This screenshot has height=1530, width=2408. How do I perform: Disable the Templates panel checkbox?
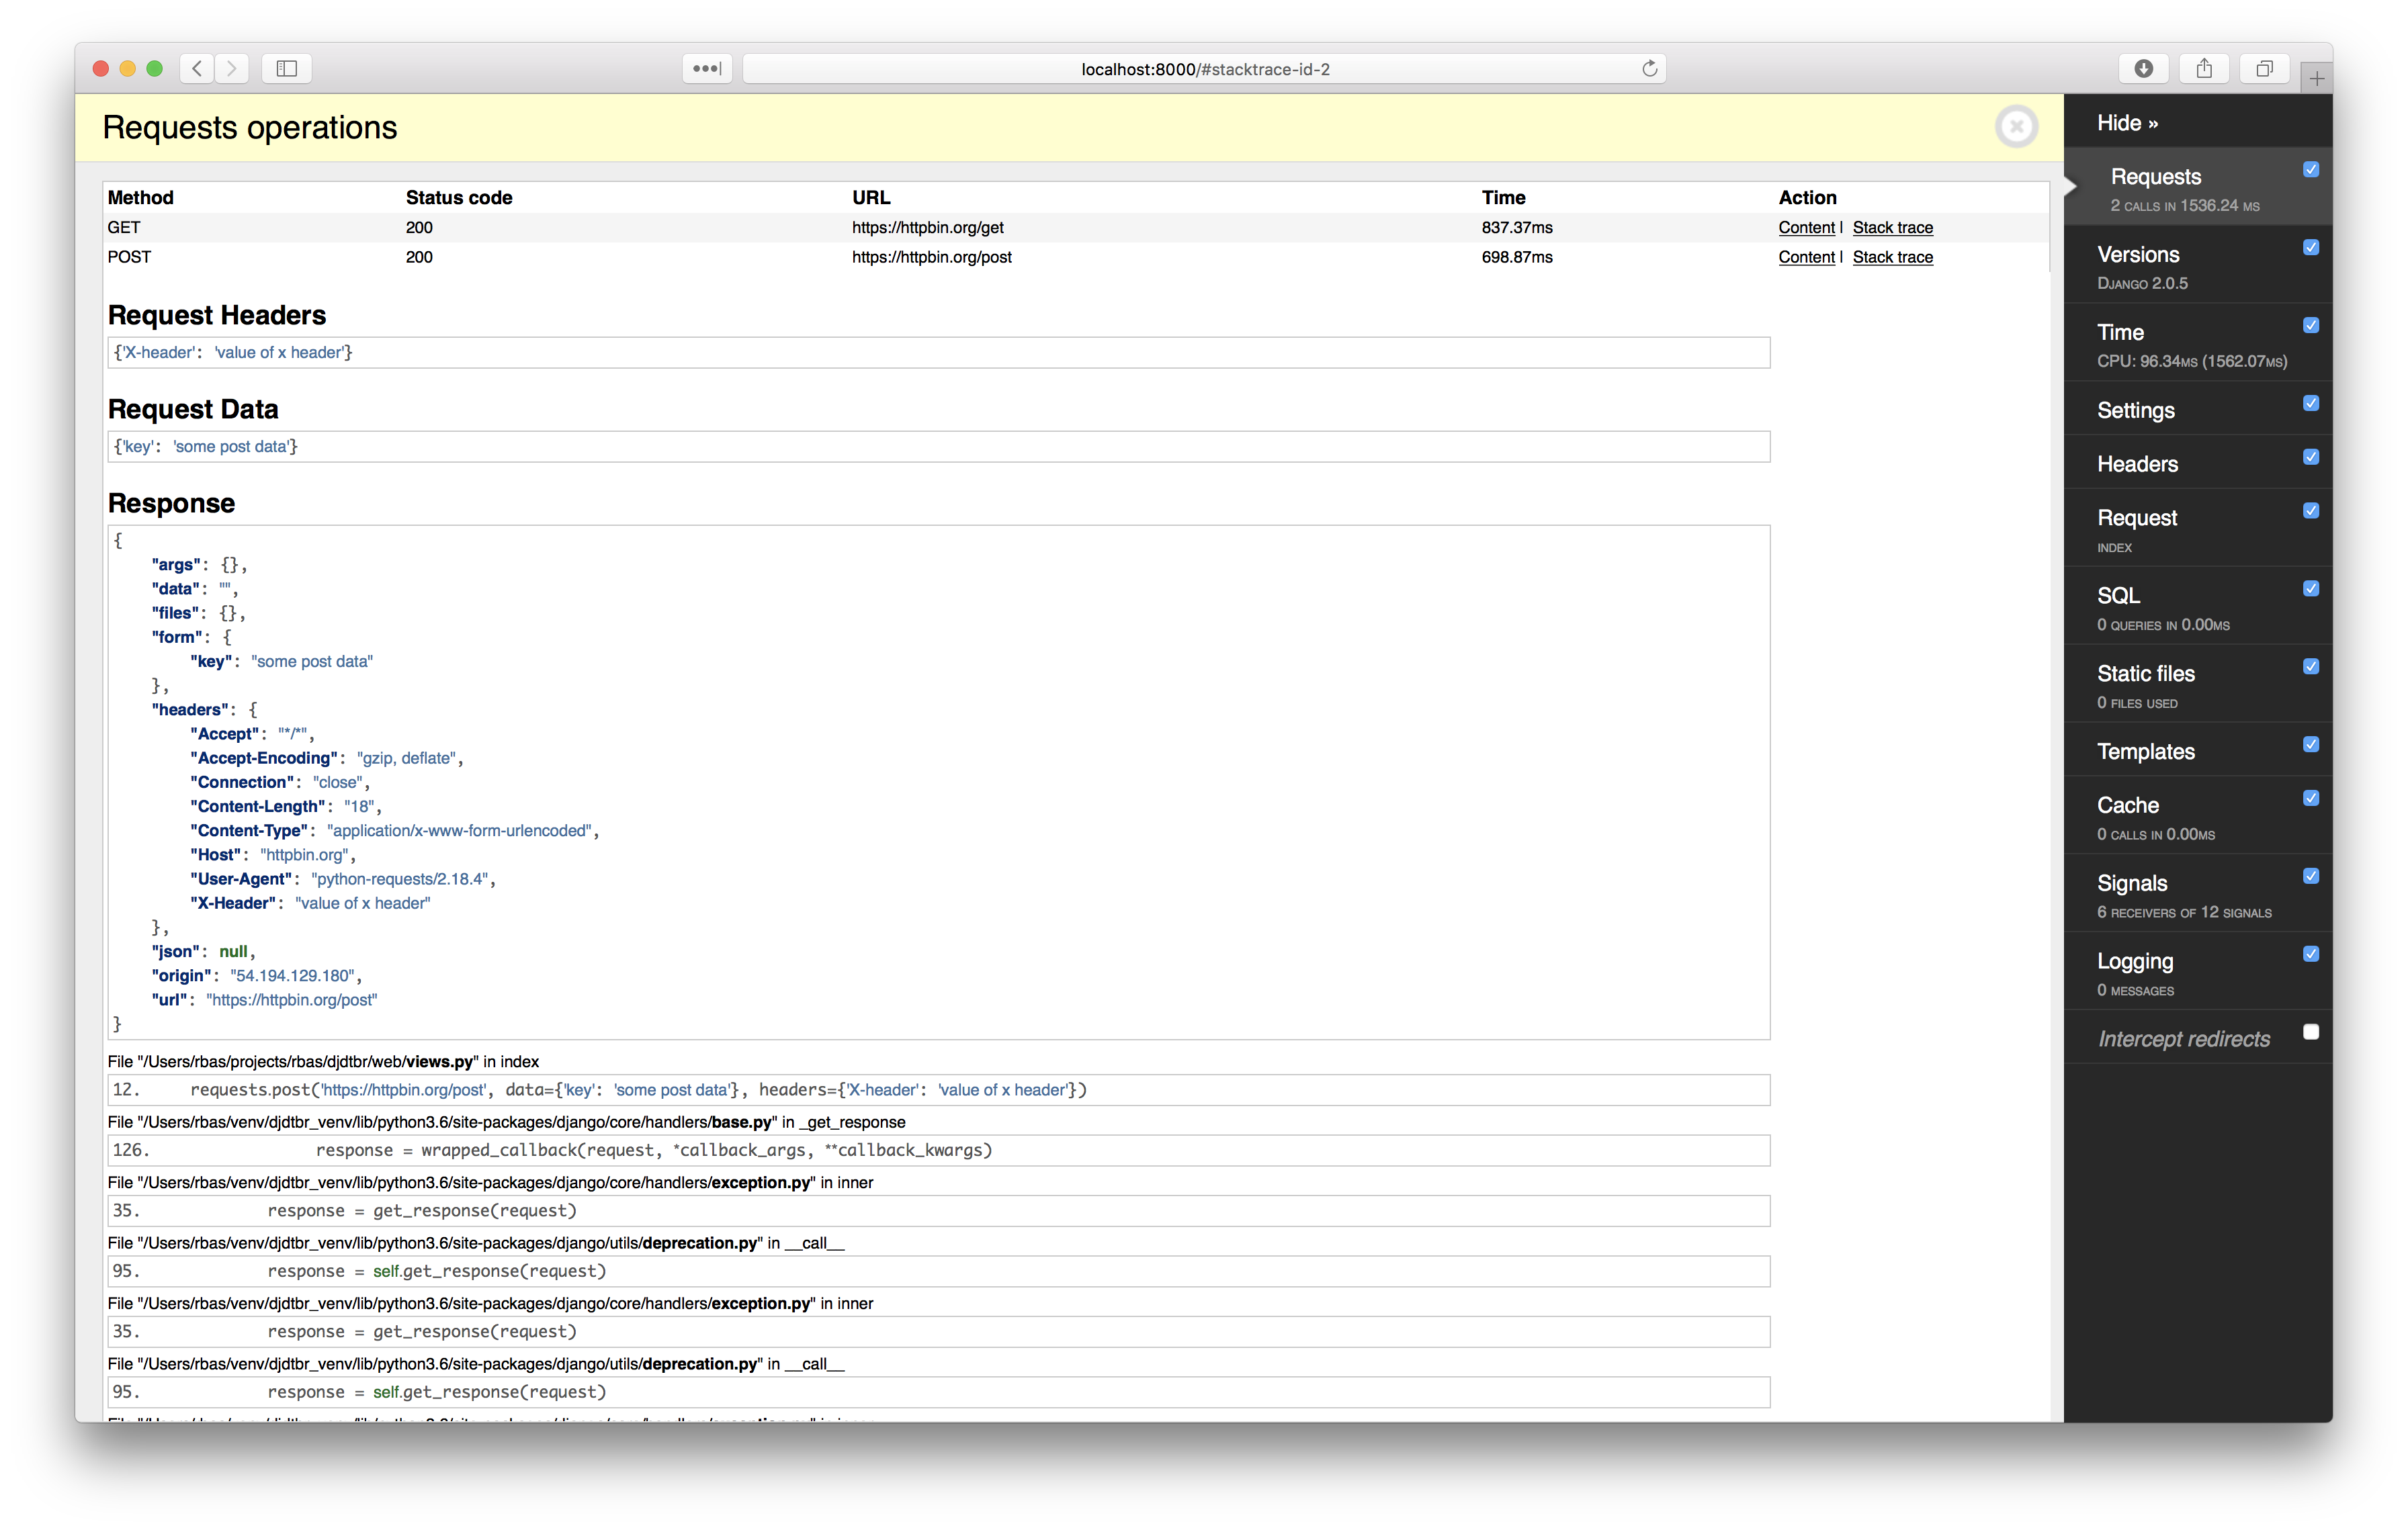pos(2311,744)
